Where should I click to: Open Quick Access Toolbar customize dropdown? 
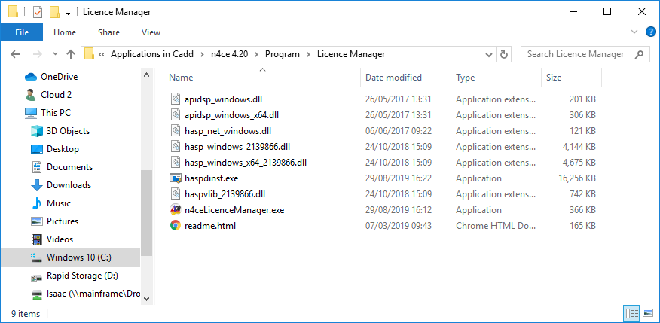tap(68, 13)
